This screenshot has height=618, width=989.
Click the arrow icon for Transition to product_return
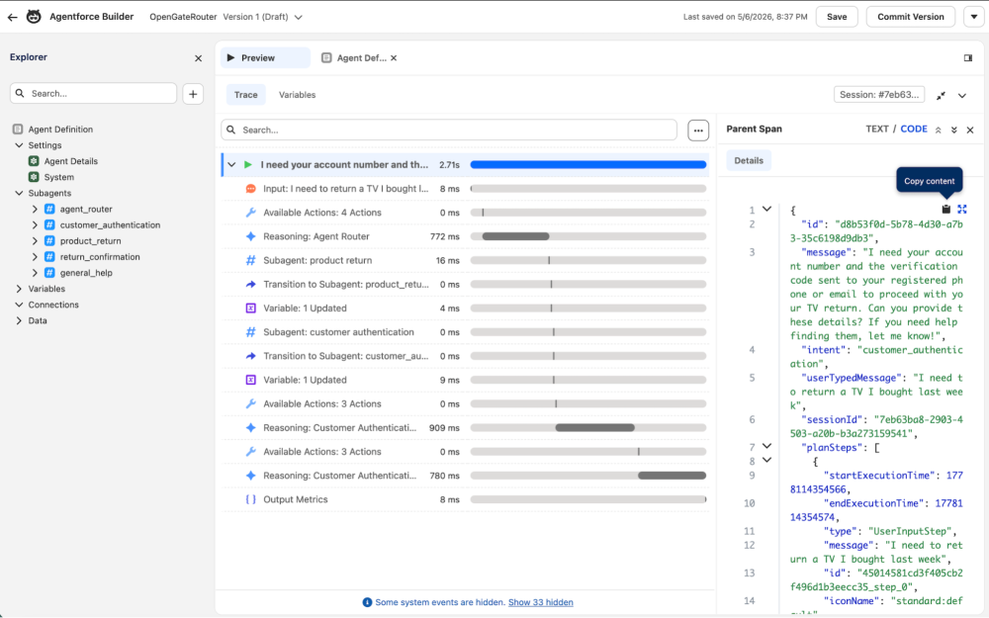pos(250,285)
